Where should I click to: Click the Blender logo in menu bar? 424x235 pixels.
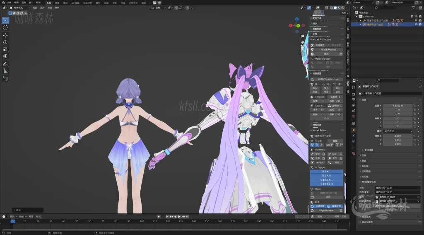(x=3, y=3)
